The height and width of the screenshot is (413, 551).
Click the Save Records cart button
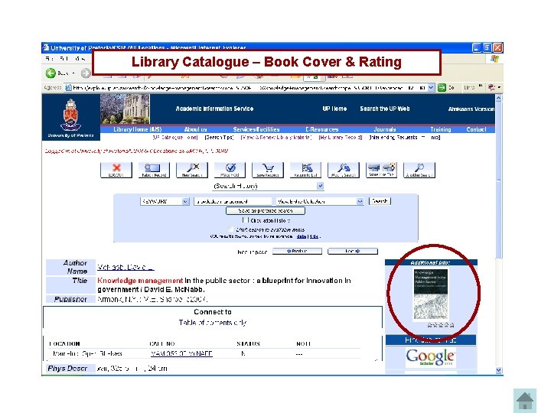[x=268, y=170]
